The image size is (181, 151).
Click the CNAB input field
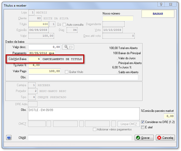coord(80,138)
